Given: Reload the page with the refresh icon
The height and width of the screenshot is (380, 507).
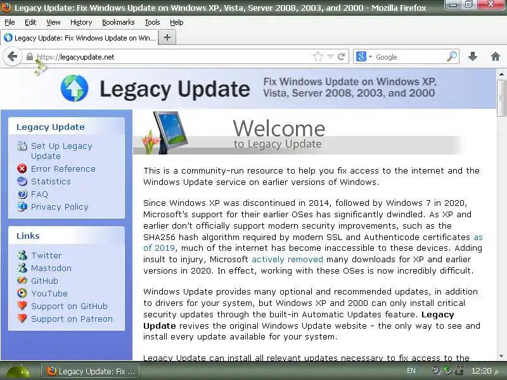Looking at the screenshot, I should point(342,57).
